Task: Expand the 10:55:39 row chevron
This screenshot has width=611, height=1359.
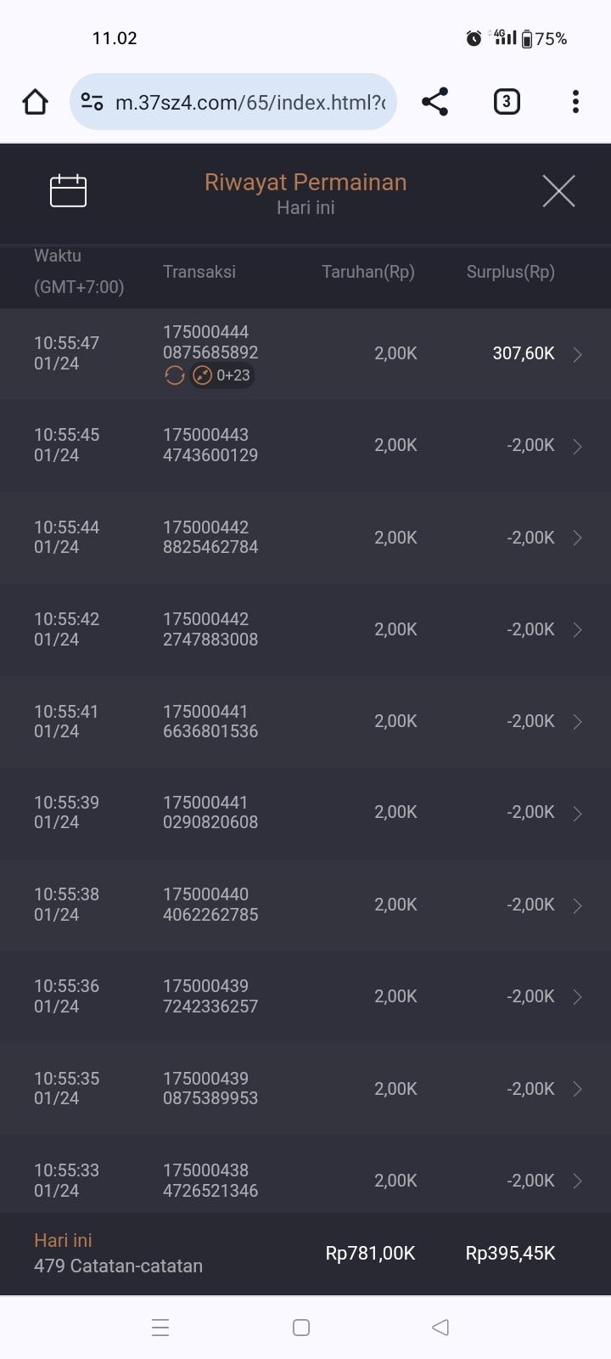Action: pyautogui.click(x=577, y=813)
